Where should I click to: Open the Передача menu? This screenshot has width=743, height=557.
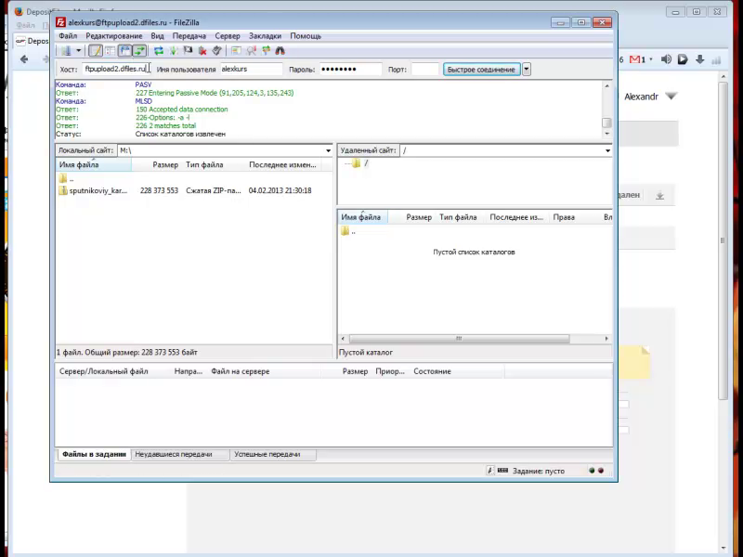click(189, 36)
